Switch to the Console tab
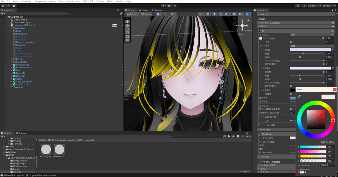The image size is (338, 177). [x=21, y=133]
